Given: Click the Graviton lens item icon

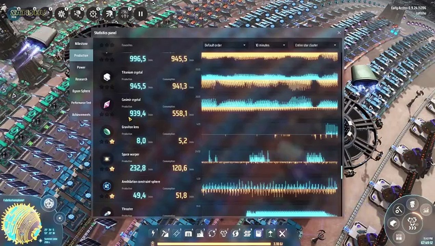Looking at the screenshot, I should coord(107,132).
